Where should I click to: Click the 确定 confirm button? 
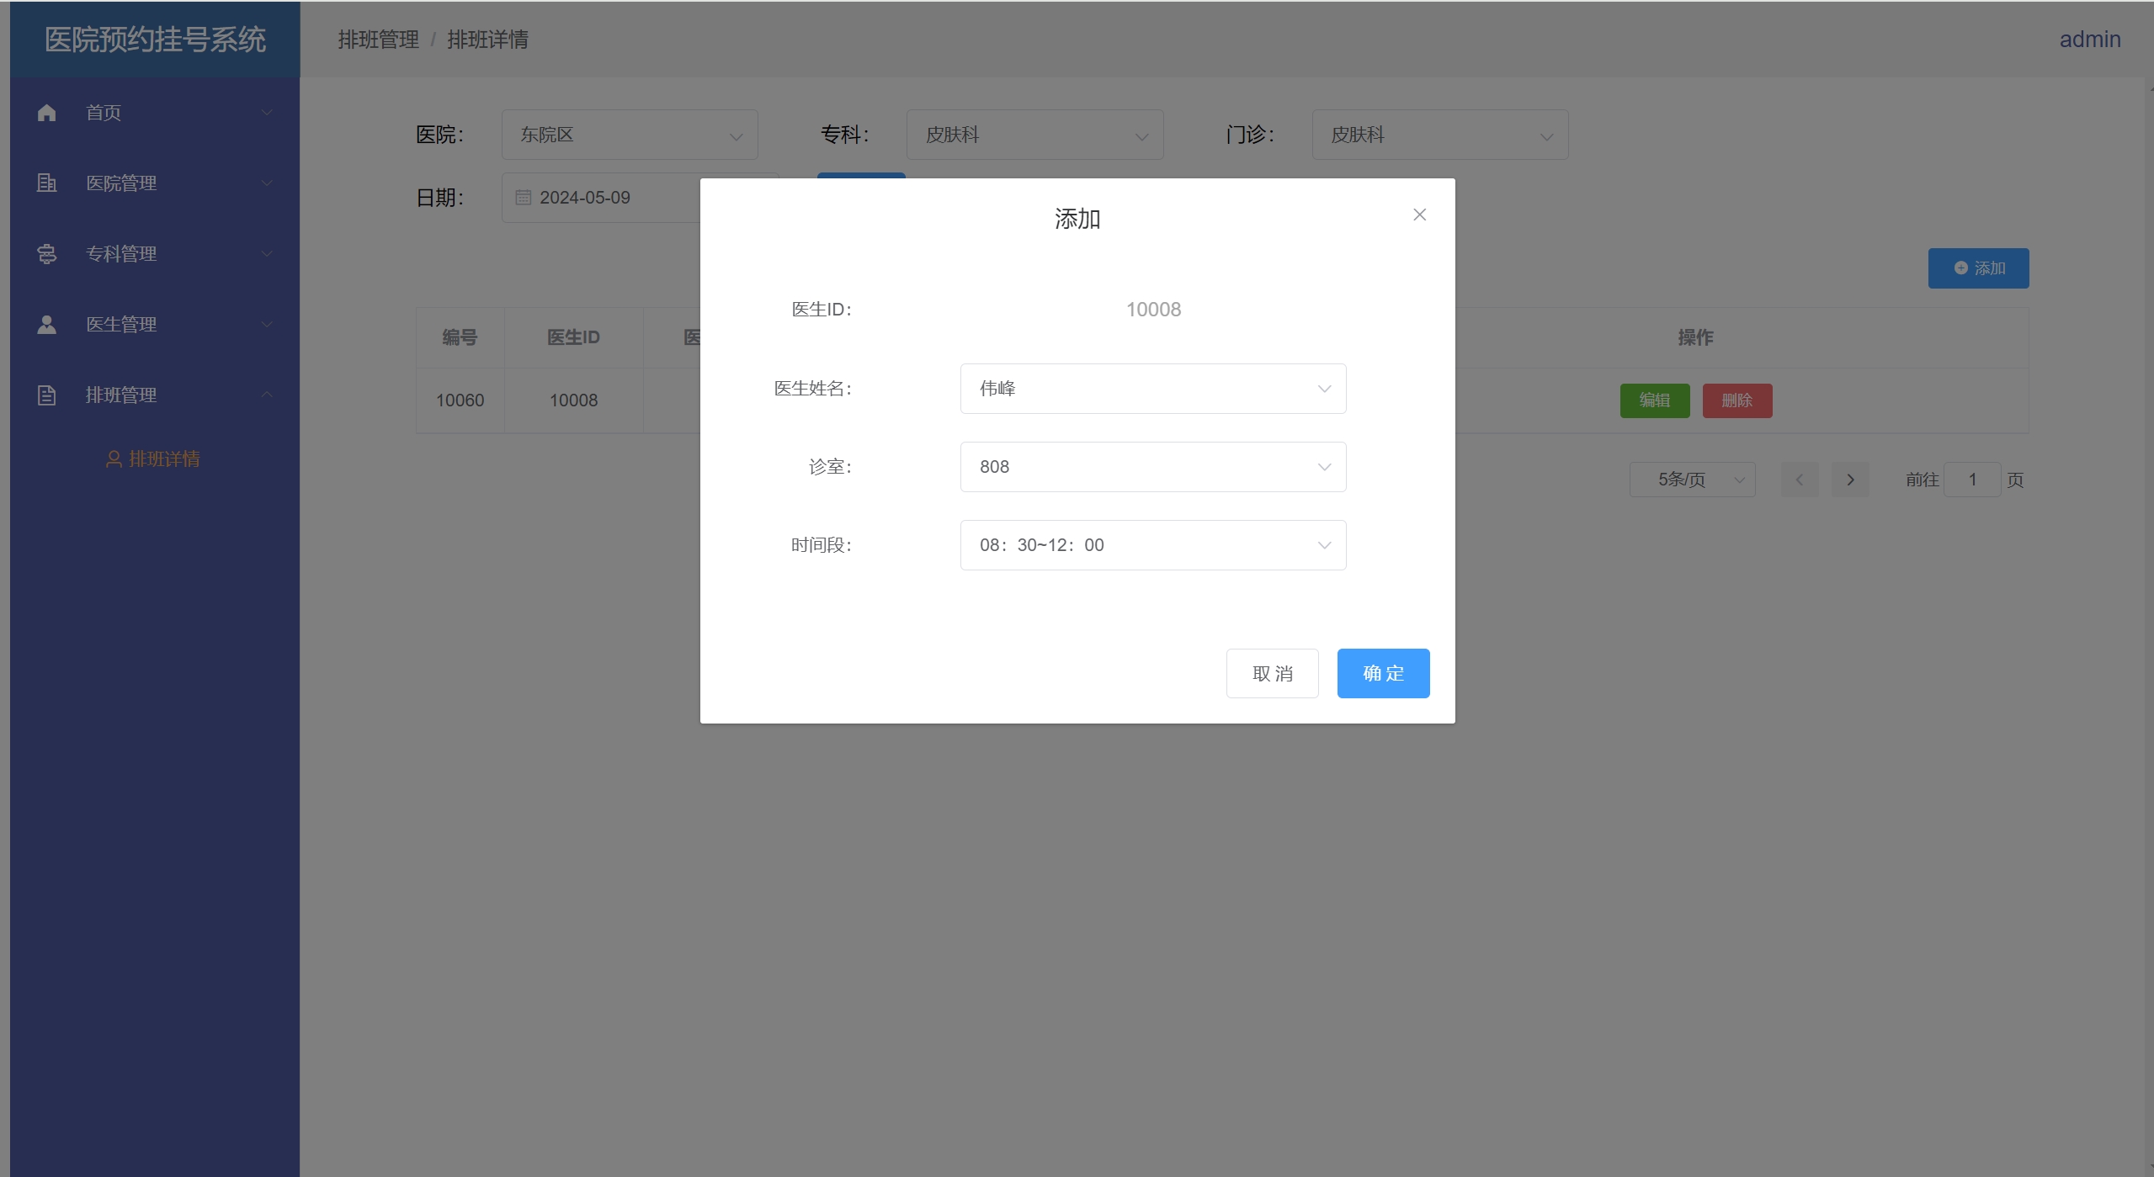point(1382,673)
